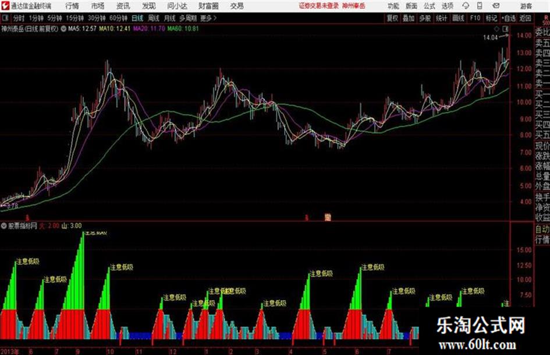
Task: Click the 返回 back button
Action: point(526,18)
